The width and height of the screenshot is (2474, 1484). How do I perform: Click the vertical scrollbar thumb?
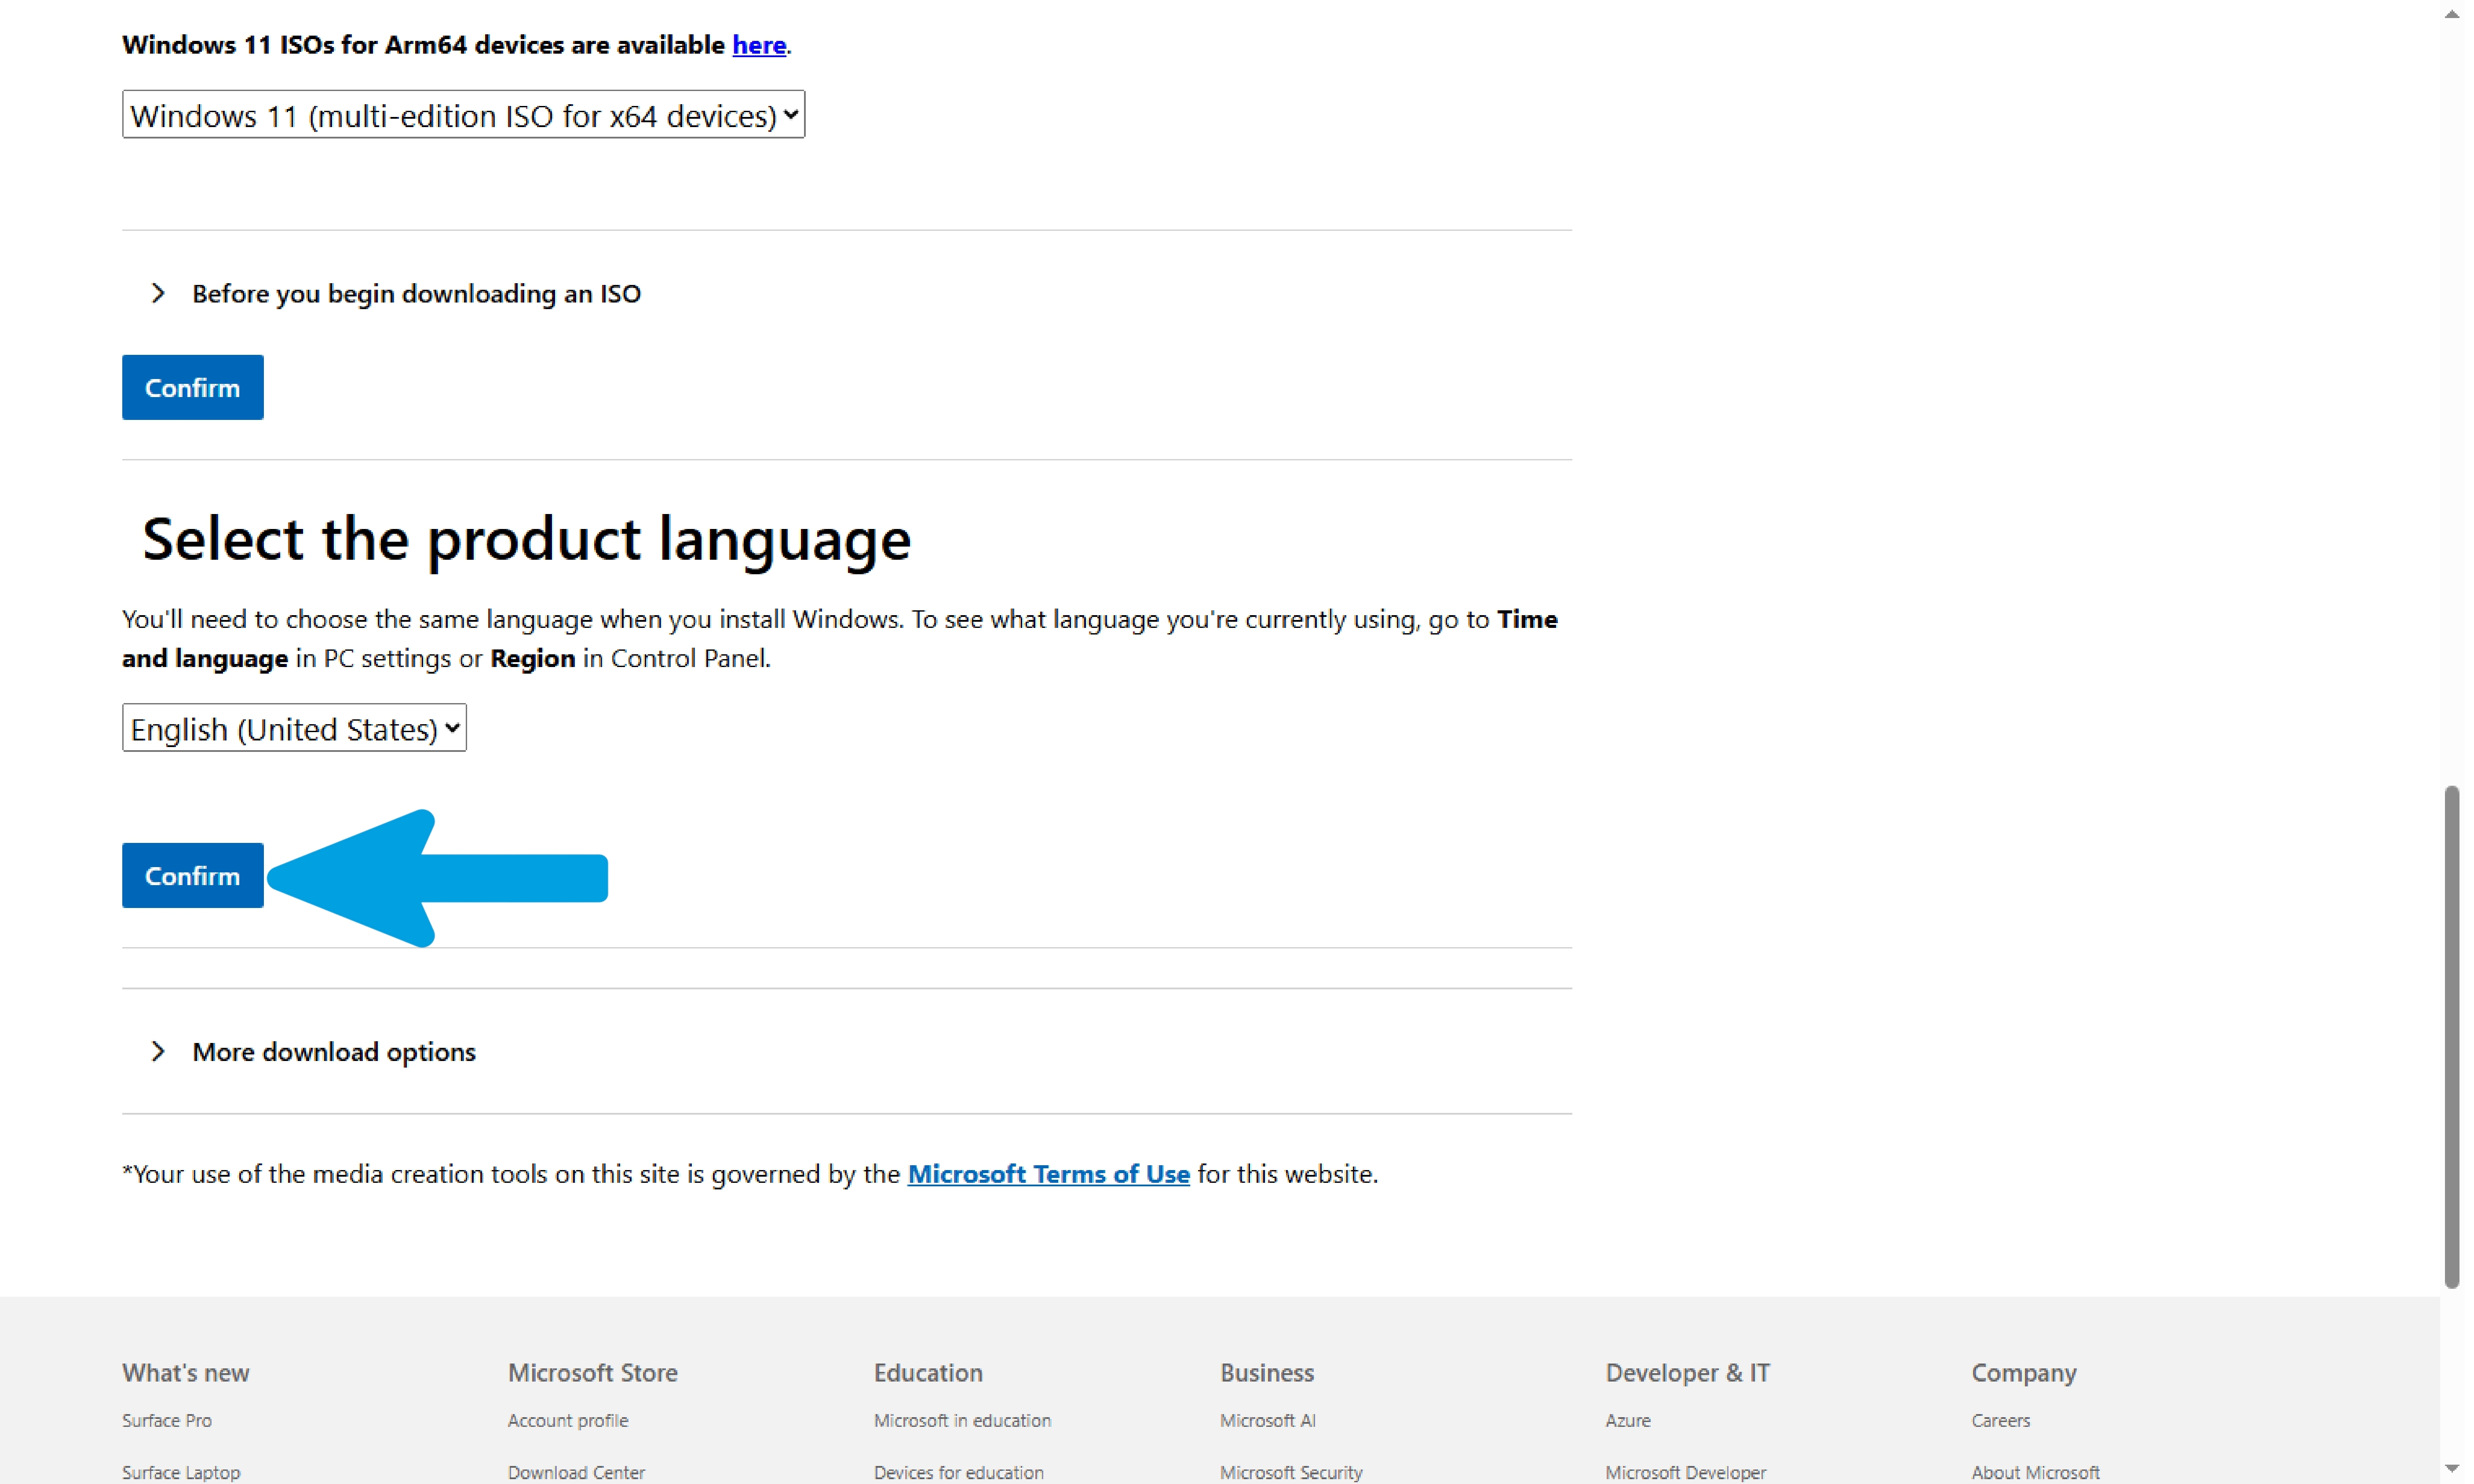[2451, 1036]
